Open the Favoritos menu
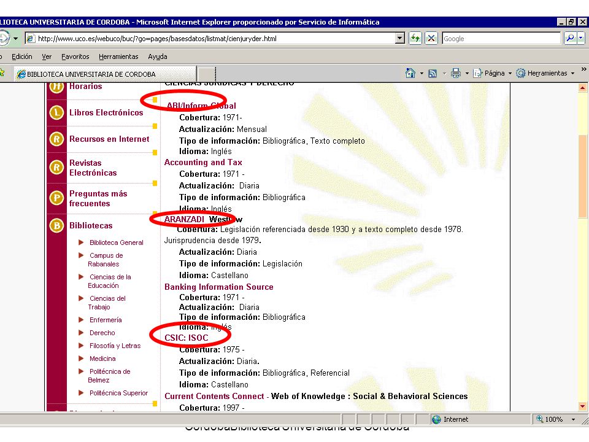 tap(75, 56)
